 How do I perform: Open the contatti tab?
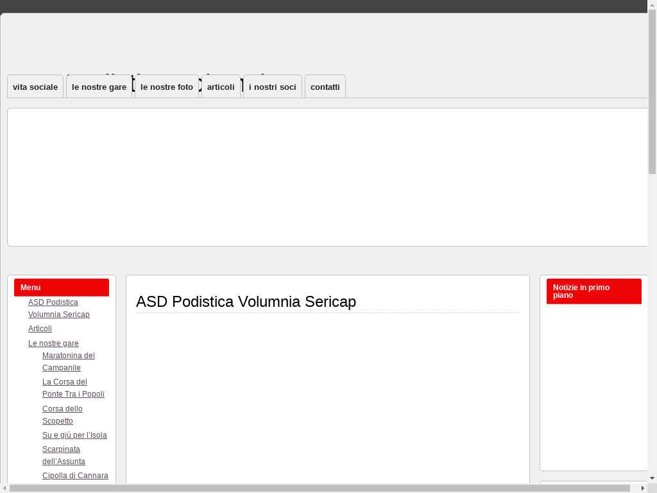[x=325, y=87]
